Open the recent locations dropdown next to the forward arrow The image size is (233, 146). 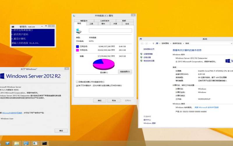pyautogui.click(x=150, y=43)
